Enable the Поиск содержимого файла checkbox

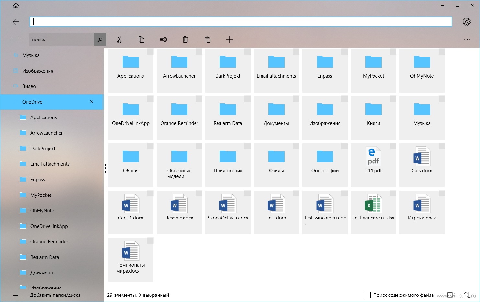click(x=367, y=295)
